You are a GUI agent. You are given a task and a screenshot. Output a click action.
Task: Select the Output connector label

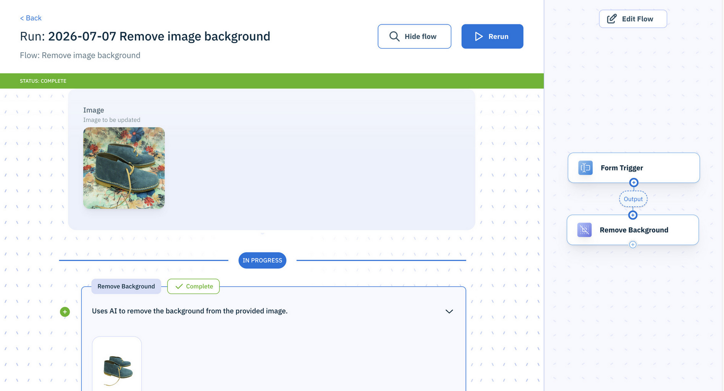pos(633,199)
